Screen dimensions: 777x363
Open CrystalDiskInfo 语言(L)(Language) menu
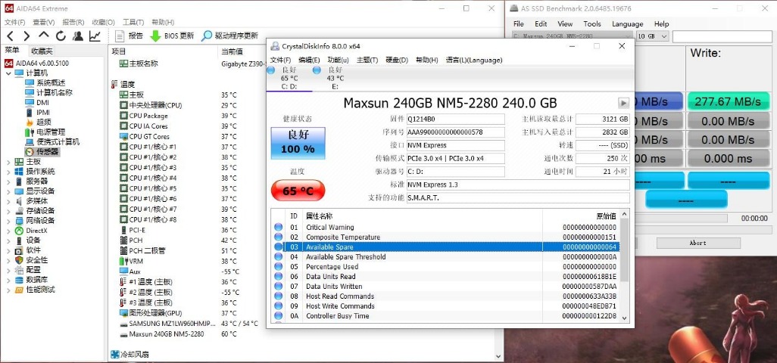coord(474,60)
